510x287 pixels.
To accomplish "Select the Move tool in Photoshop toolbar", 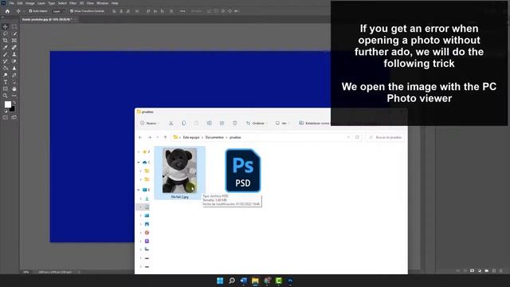I will (6, 26).
